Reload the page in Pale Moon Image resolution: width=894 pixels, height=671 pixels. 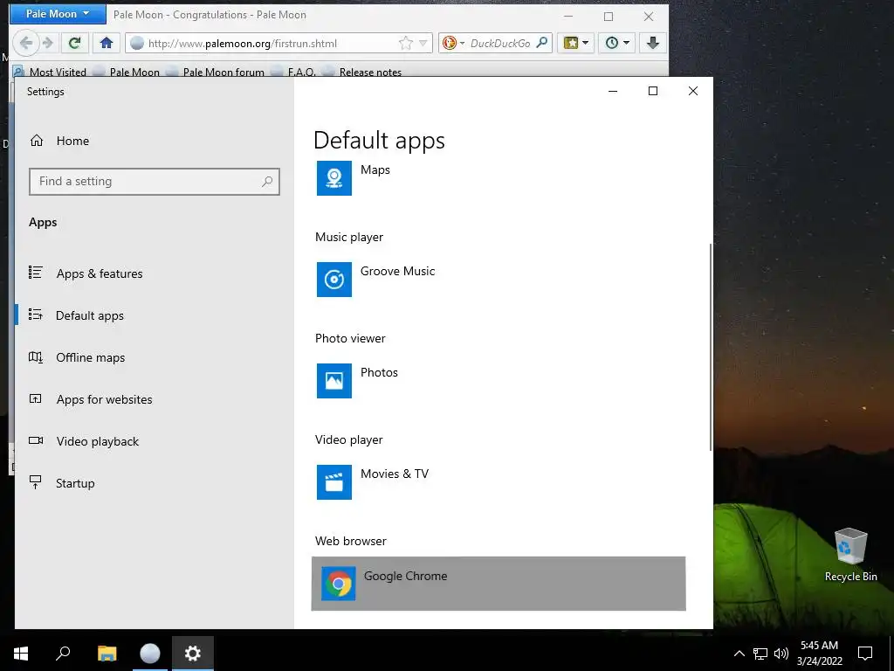tap(75, 43)
